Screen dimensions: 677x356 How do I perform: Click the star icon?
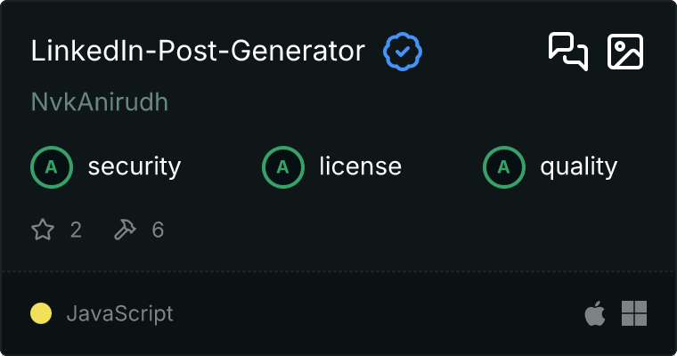pos(43,231)
